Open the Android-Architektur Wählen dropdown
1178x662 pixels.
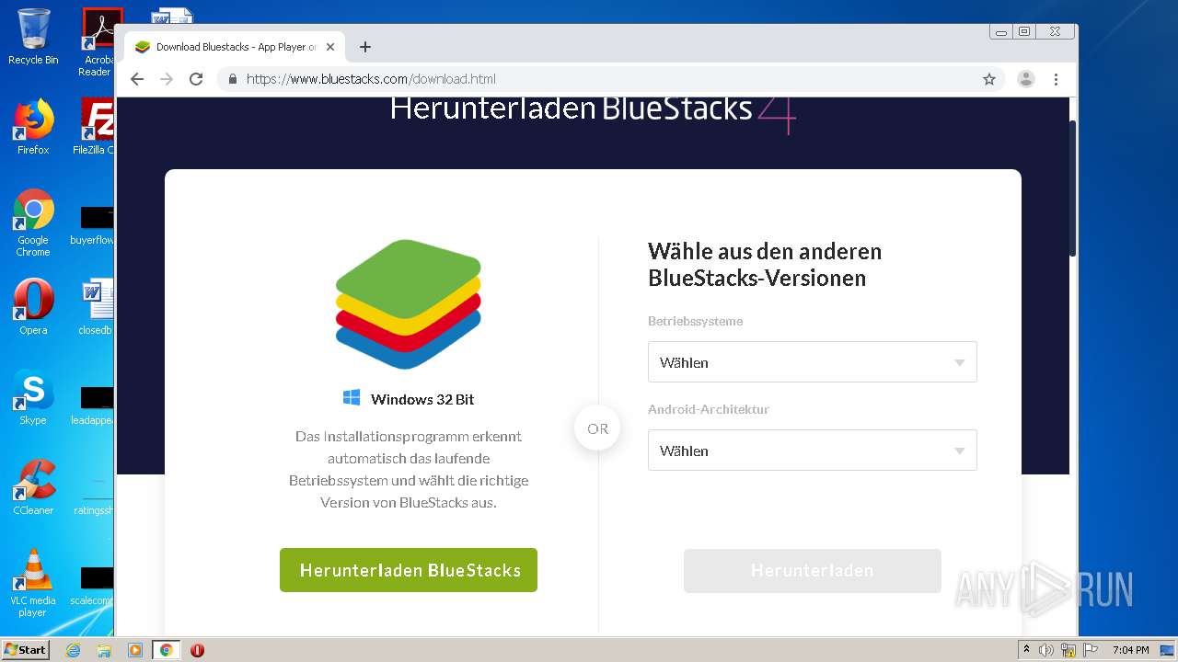pyautogui.click(x=812, y=451)
